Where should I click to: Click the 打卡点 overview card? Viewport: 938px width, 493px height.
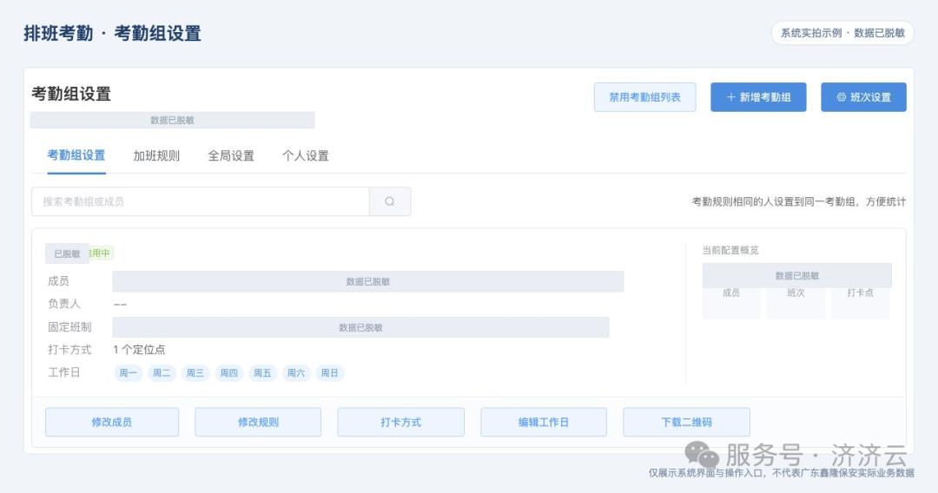pos(860,302)
